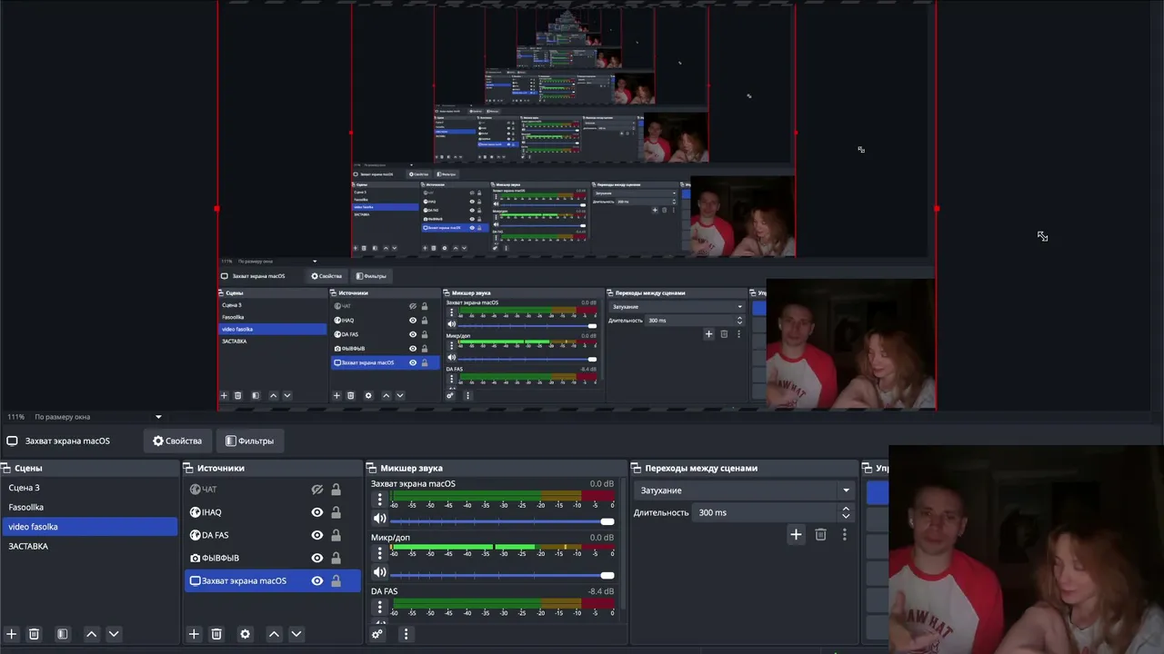Open scene filters icon in Scenes panel
The width and height of the screenshot is (1164, 654).
[x=62, y=634]
